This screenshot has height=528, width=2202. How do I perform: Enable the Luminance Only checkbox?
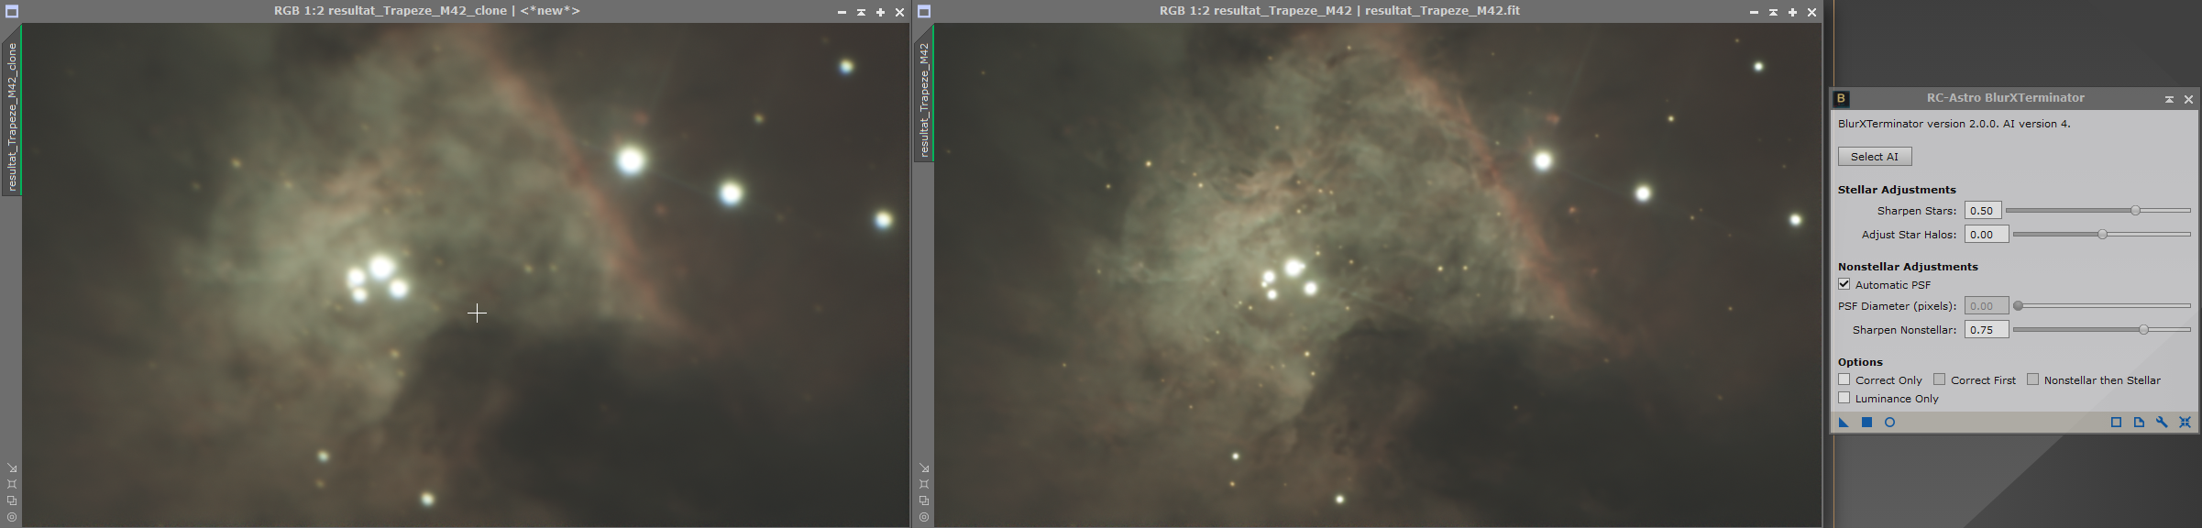(x=1844, y=398)
